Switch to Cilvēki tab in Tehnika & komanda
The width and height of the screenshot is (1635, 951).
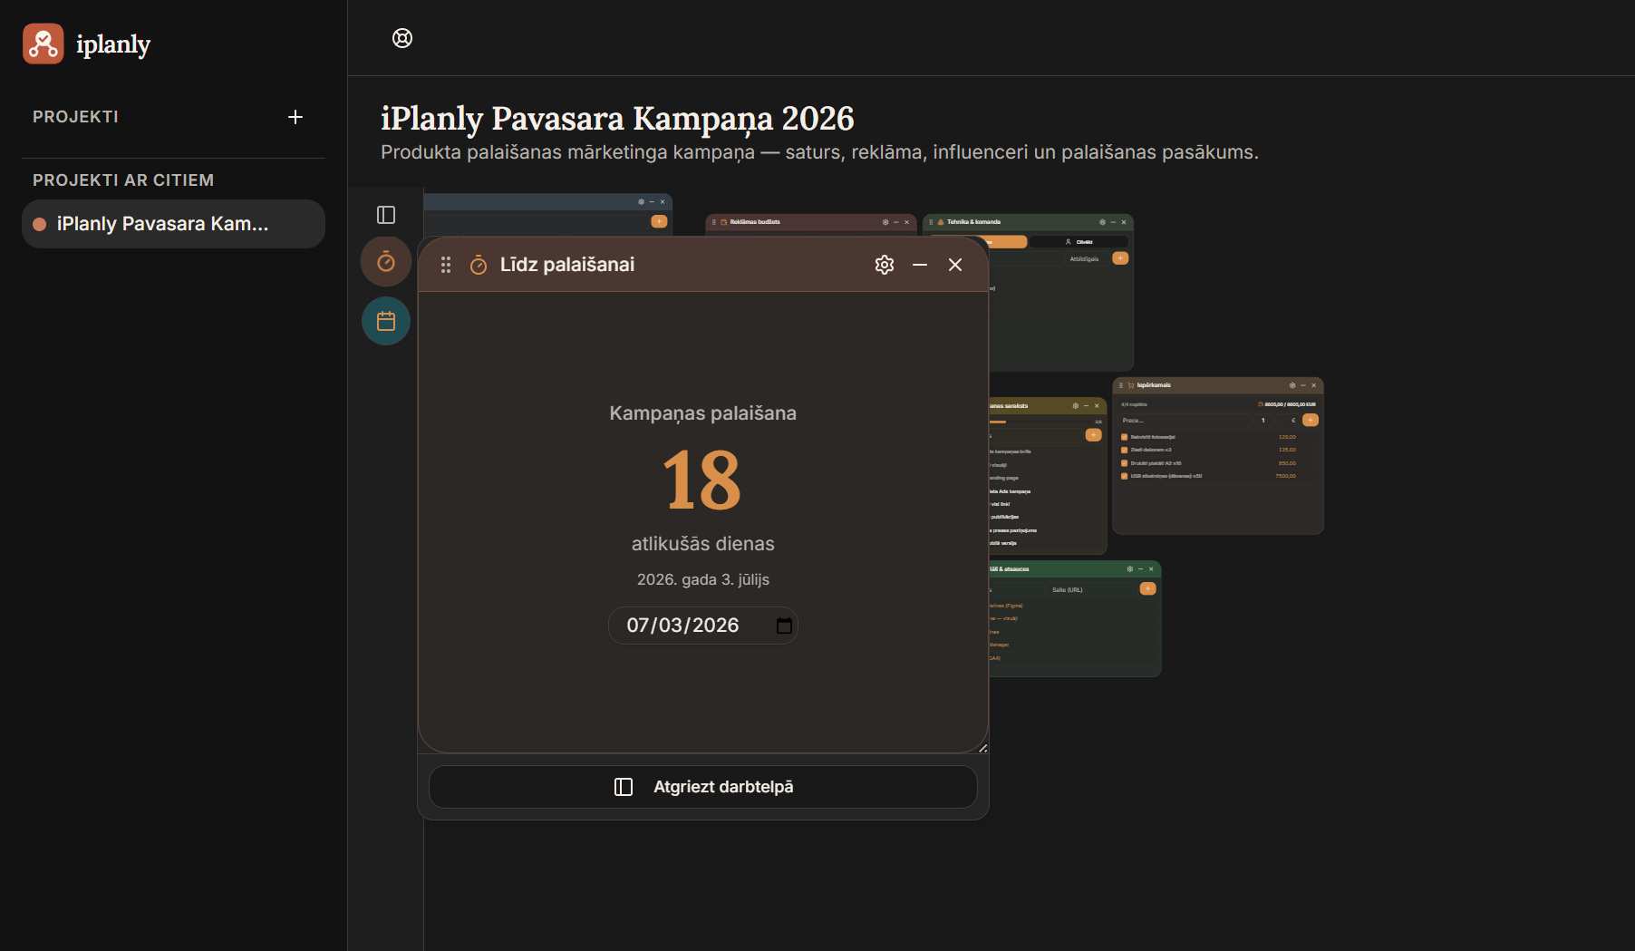pyautogui.click(x=1079, y=242)
